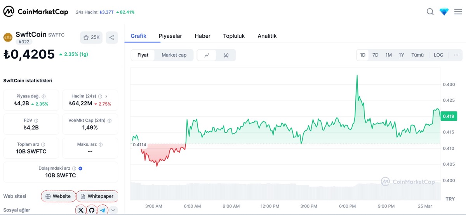Screen dimensions: 466x215
Task: Open the chart more options ellipsis
Action: tap(456, 55)
